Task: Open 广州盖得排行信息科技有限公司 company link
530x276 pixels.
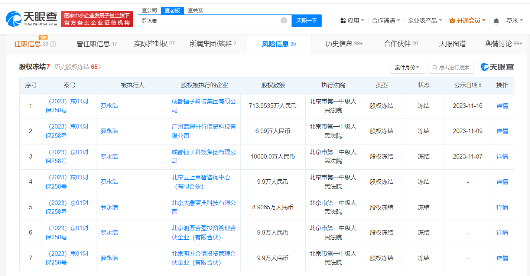Action: [x=204, y=131]
